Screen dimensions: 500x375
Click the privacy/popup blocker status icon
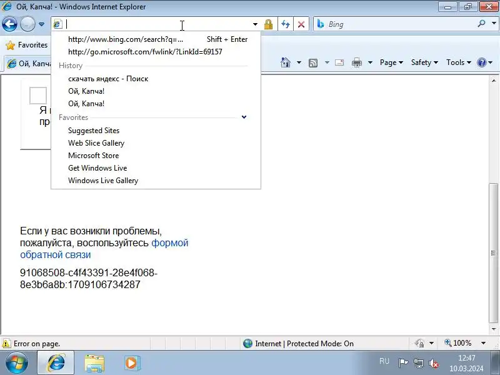(419, 343)
